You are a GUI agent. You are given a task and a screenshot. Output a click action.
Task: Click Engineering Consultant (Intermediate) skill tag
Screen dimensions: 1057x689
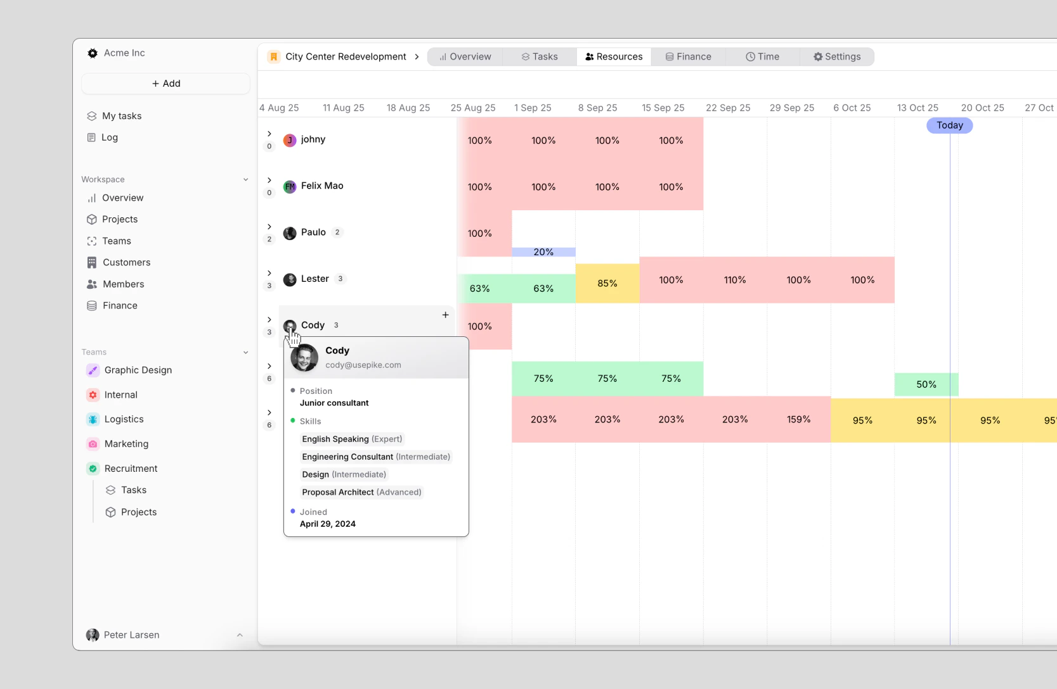[x=376, y=457]
